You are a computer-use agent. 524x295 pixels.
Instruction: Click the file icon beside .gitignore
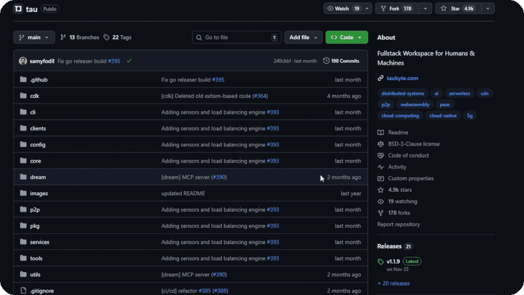[x=23, y=290]
